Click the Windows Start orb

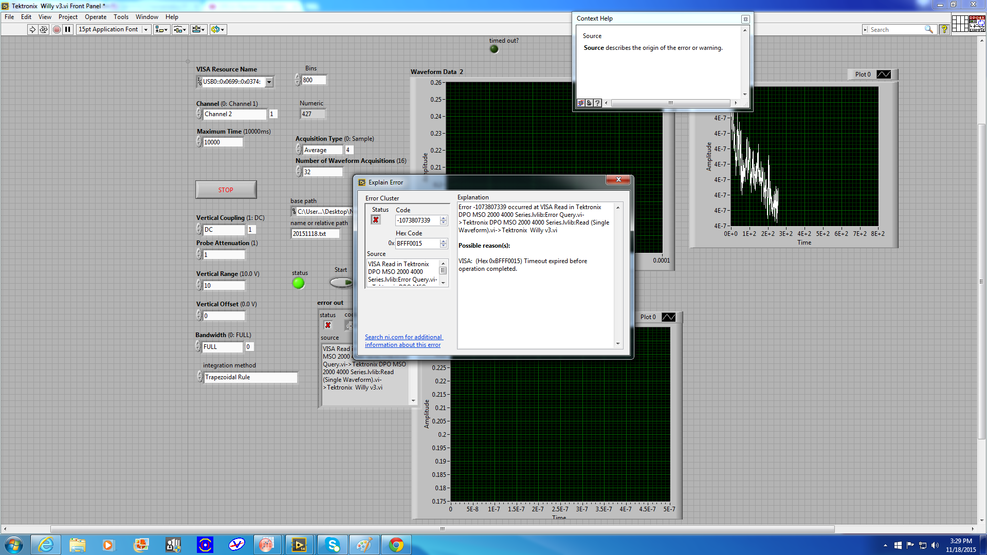tap(14, 545)
